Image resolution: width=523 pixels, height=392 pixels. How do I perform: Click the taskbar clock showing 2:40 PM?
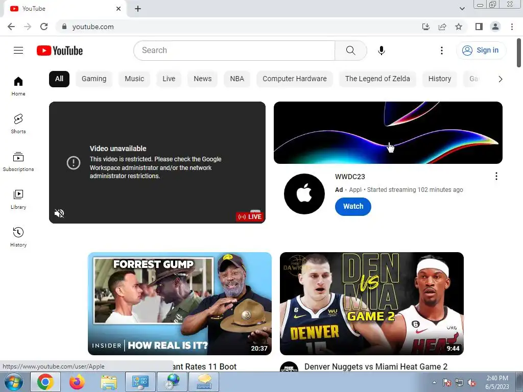tap(497, 382)
